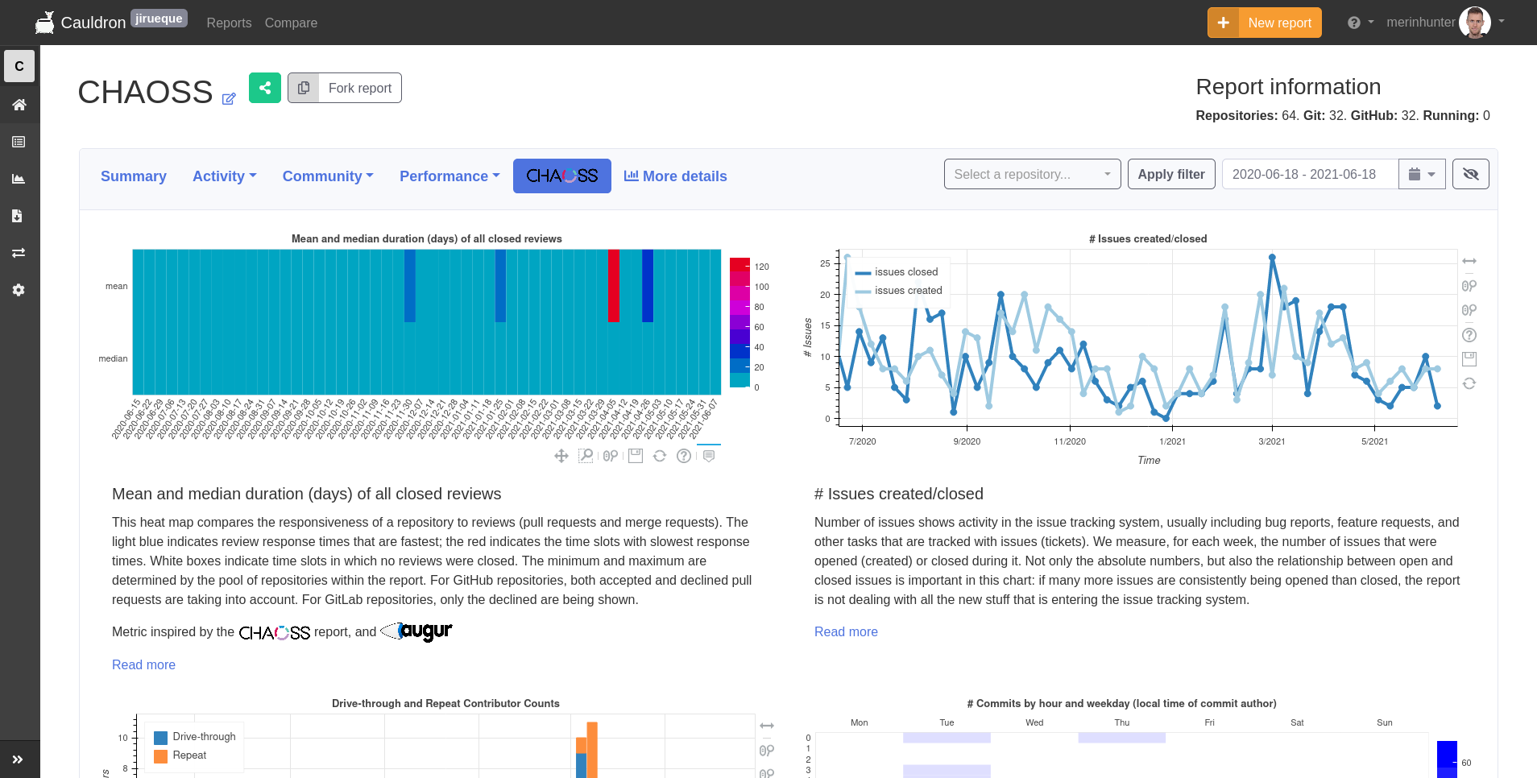The image size is (1537, 778).
Task: Select second wheel zoom on Issues chart
Action: click(1469, 310)
